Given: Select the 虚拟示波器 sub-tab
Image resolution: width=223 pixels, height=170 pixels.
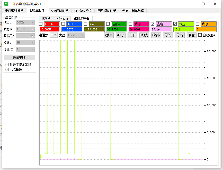Looking at the screenshot, I should click(x=82, y=19).
